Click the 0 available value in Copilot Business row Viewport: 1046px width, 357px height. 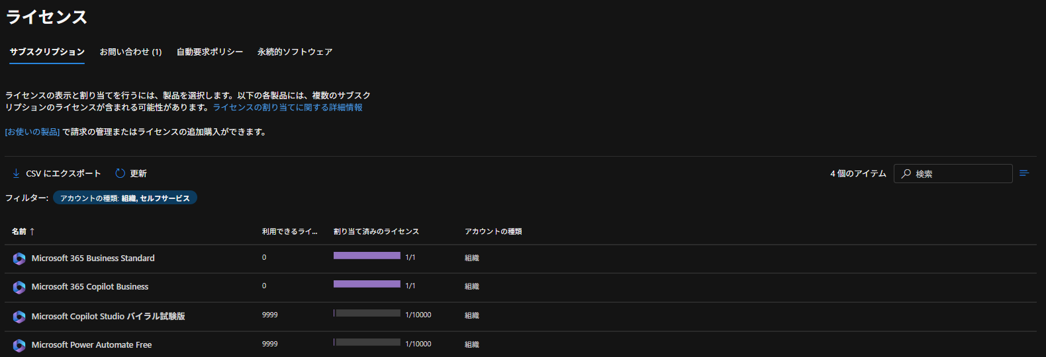[x=264, y=286]
